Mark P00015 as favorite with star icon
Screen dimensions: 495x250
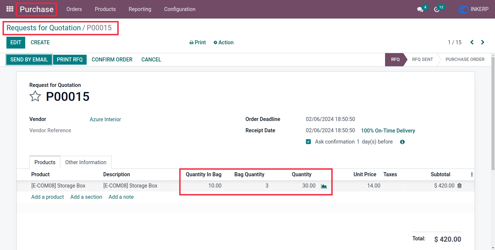(x=35, y=96)
